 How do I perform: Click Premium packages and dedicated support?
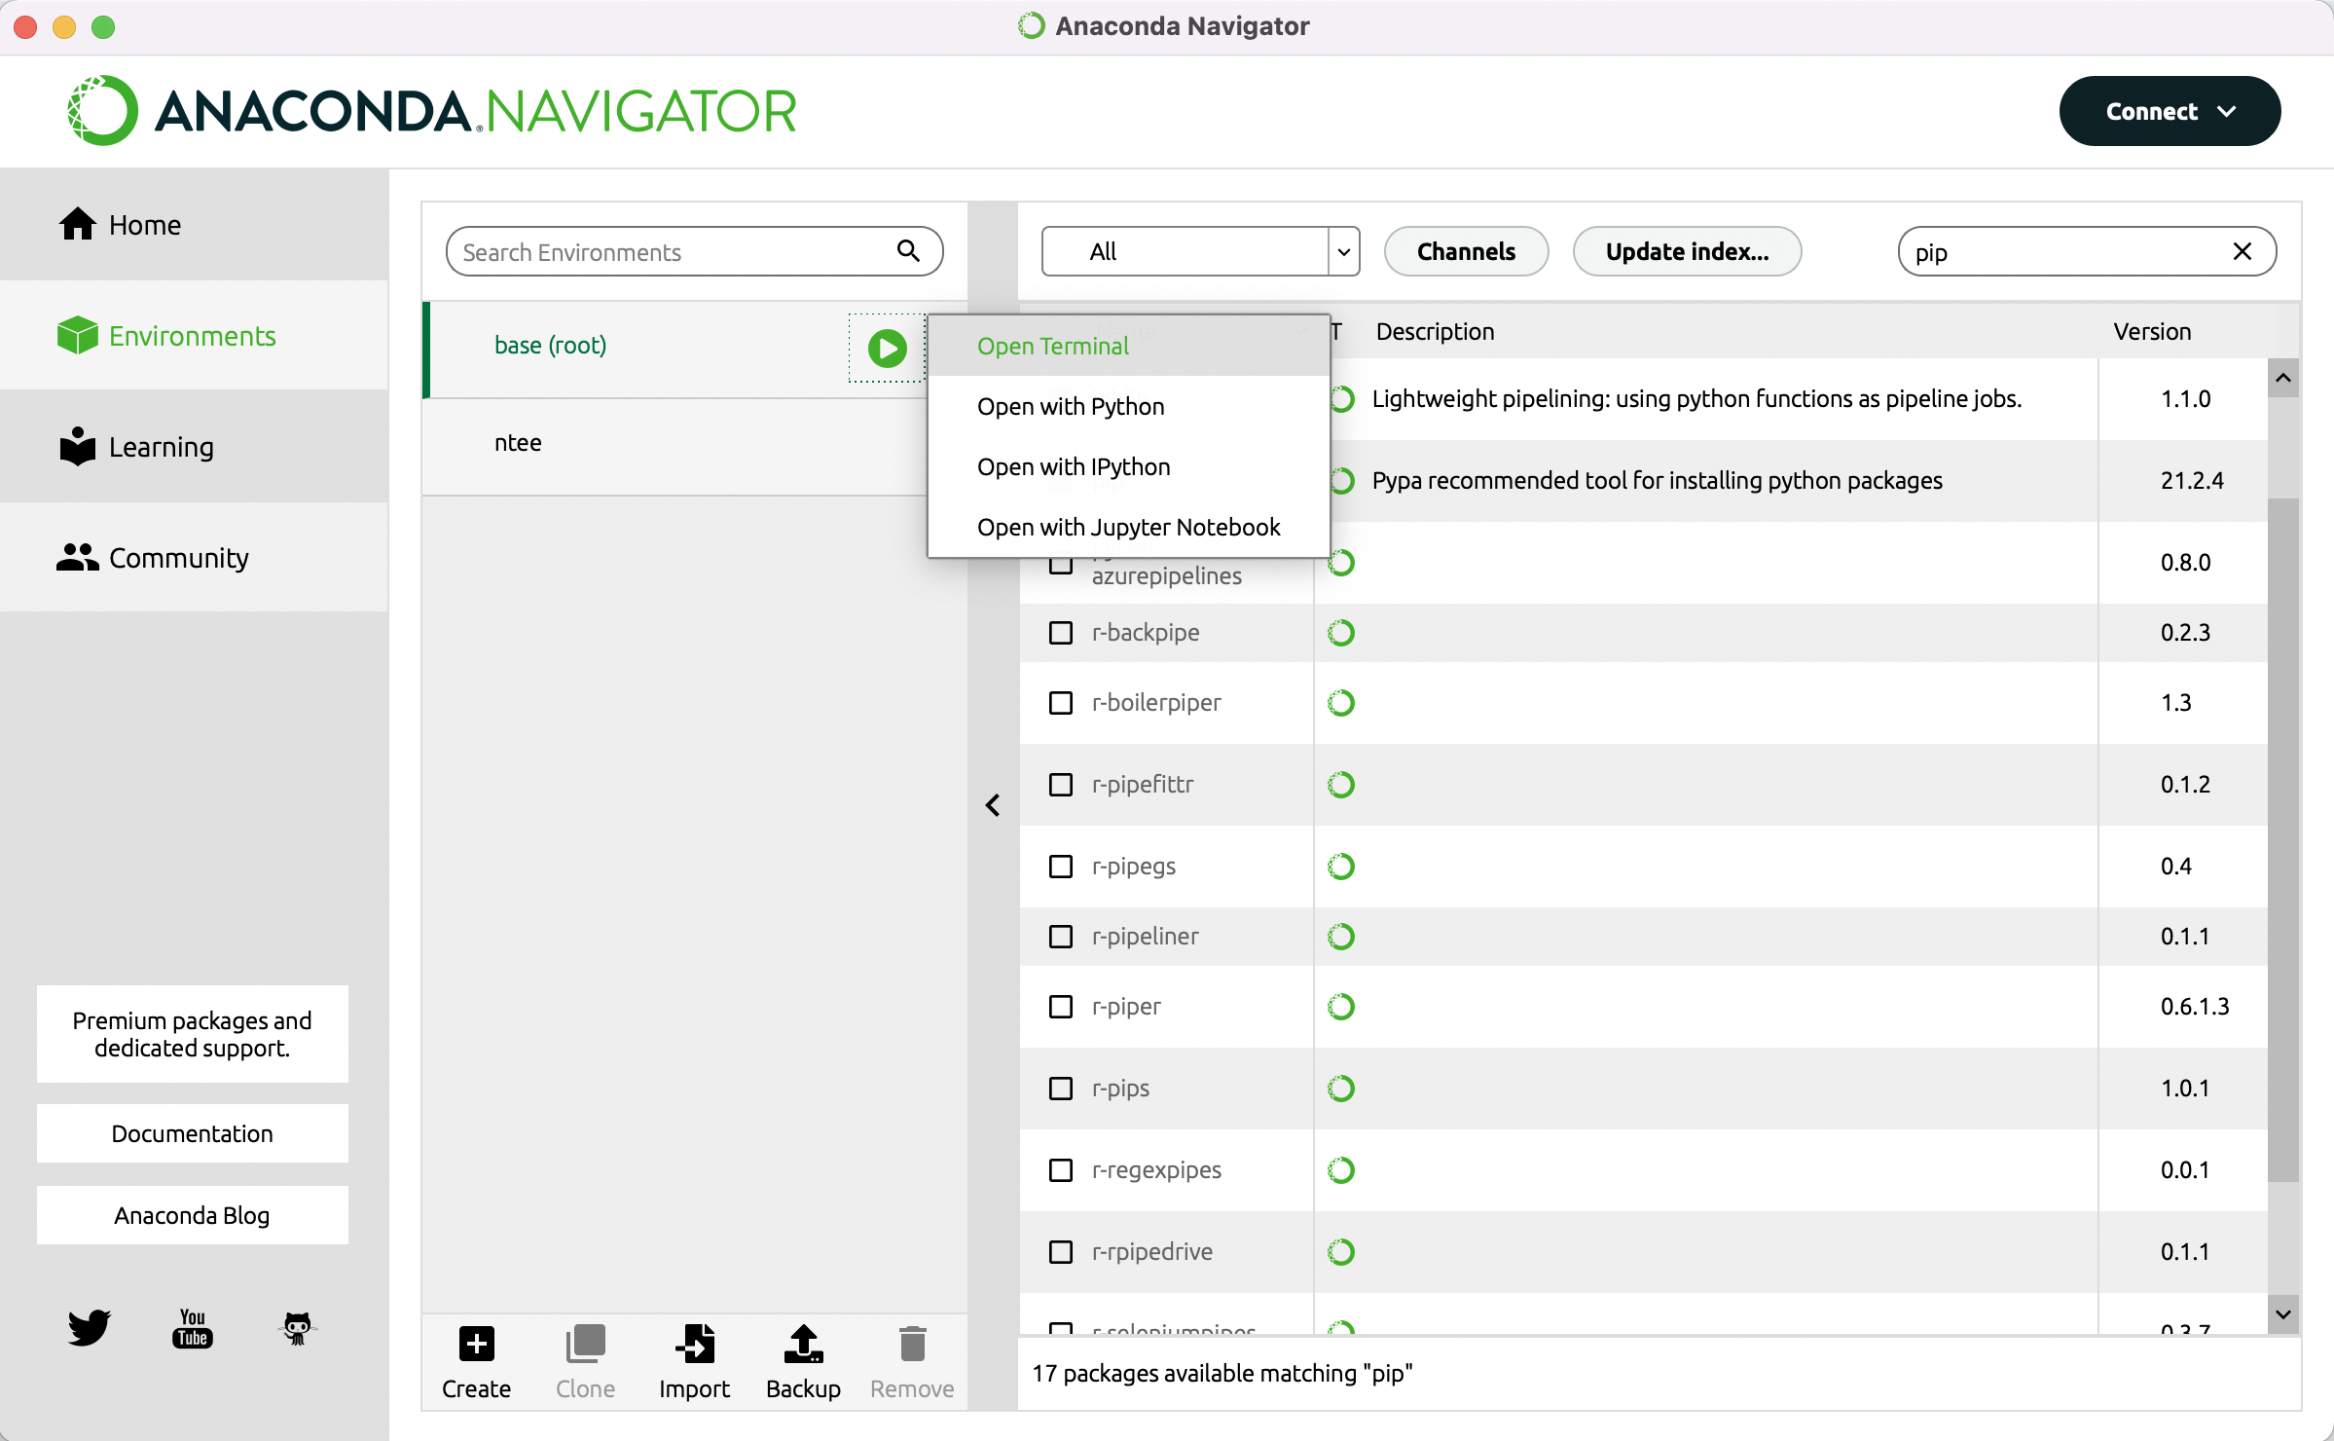pos(193,1034)
